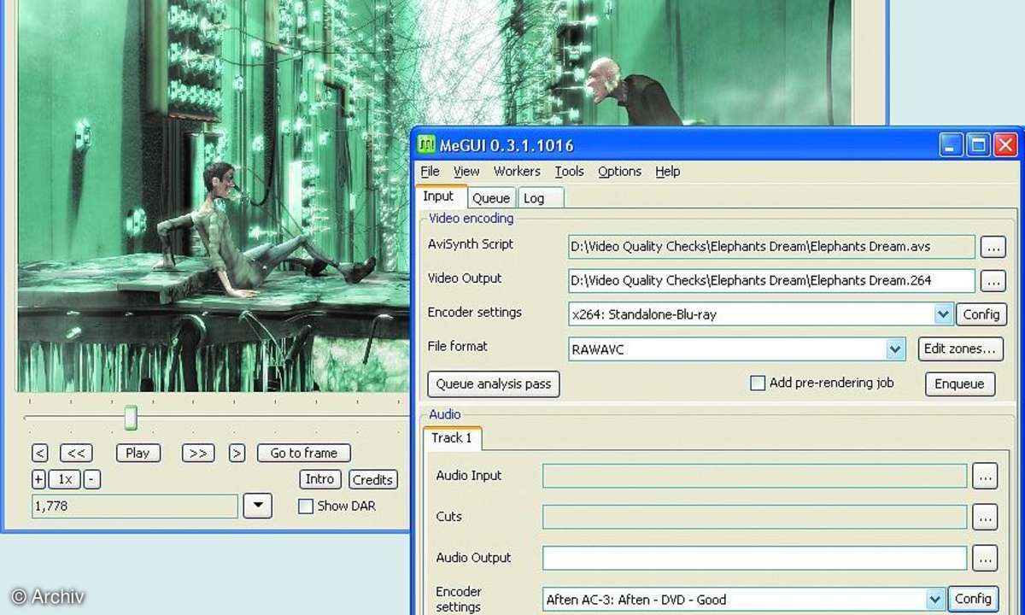This screenshot has height=615, width=1025.
Task: Click the 1,778 aspect ratio field
Action: (x=135, y=507)
